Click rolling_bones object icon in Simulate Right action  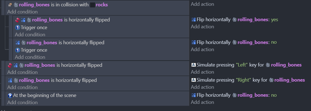(x=271, y=80)
